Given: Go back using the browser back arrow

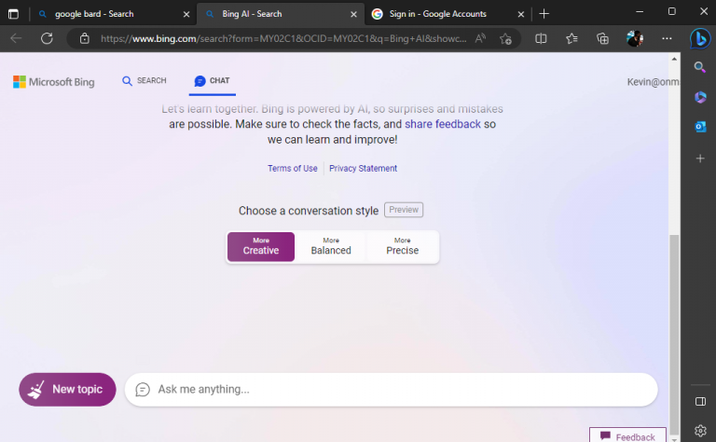Looking at the screenshot, I should point(16,38).
